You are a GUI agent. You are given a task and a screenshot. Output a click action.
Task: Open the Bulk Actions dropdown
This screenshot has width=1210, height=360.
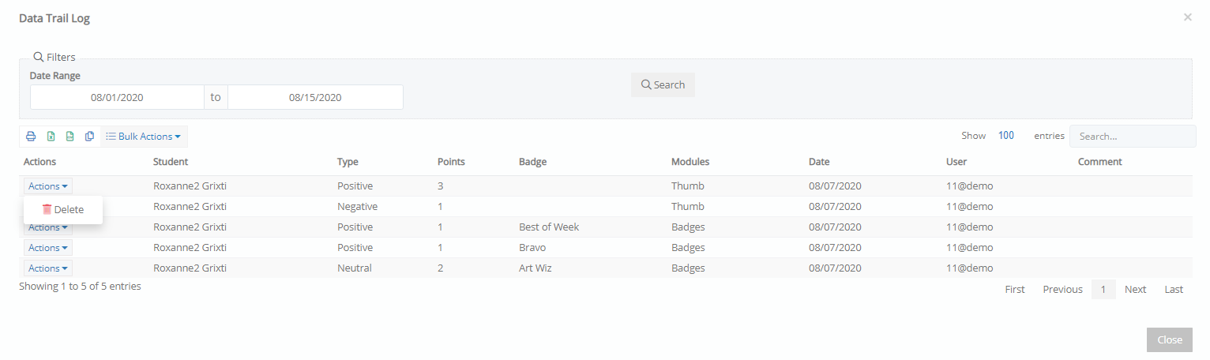tap(144, 137)
